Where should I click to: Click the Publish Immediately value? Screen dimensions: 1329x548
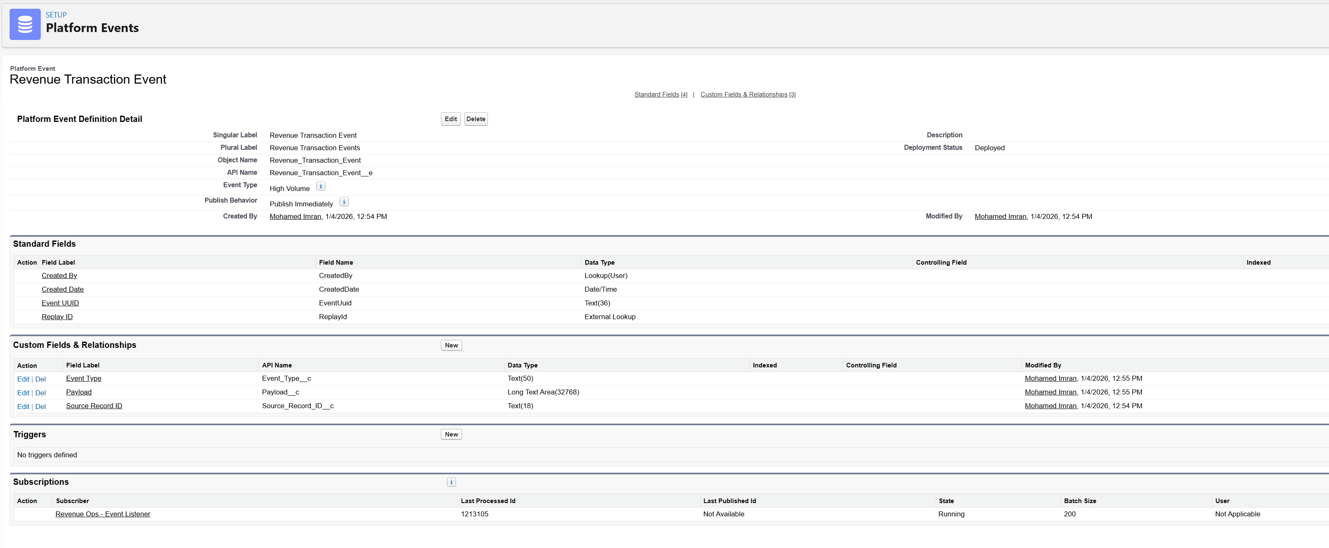pyautogui.click(x=301, y=204)
